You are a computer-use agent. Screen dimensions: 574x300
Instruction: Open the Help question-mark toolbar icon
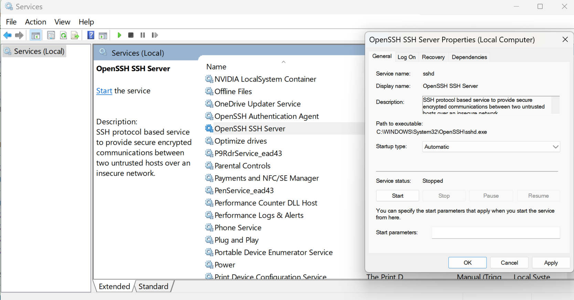91,35
